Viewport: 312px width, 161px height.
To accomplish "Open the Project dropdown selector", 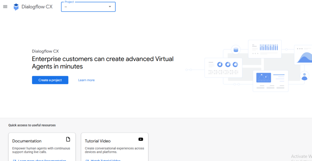I will (x=88, y=7).
